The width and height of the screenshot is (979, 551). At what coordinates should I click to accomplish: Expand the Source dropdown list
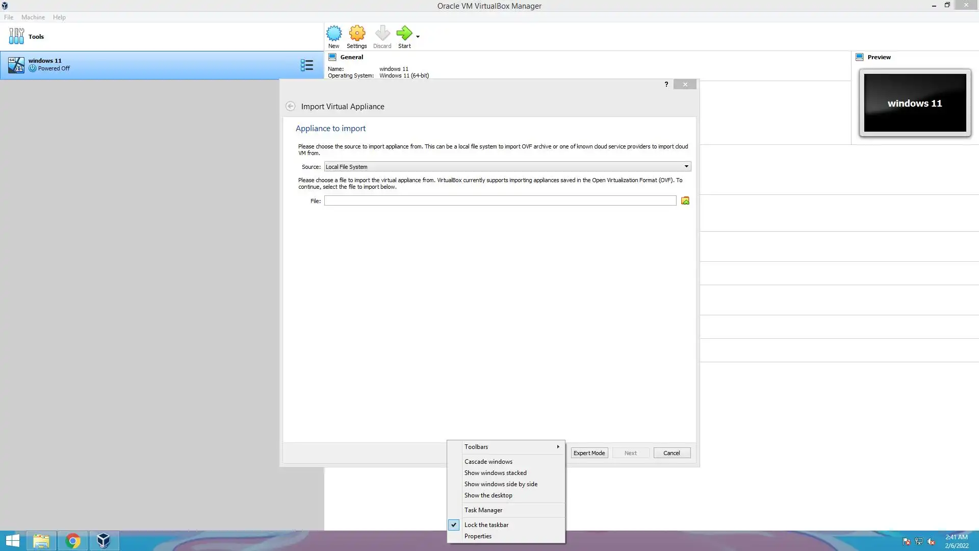(686, 167)
